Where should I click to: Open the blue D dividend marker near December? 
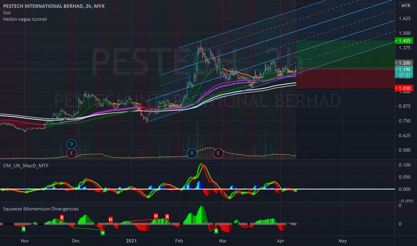[72, 144]
